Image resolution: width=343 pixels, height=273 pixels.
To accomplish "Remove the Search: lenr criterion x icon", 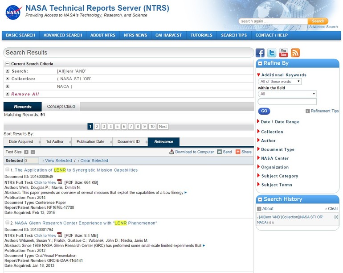I will tap(8, 71).
